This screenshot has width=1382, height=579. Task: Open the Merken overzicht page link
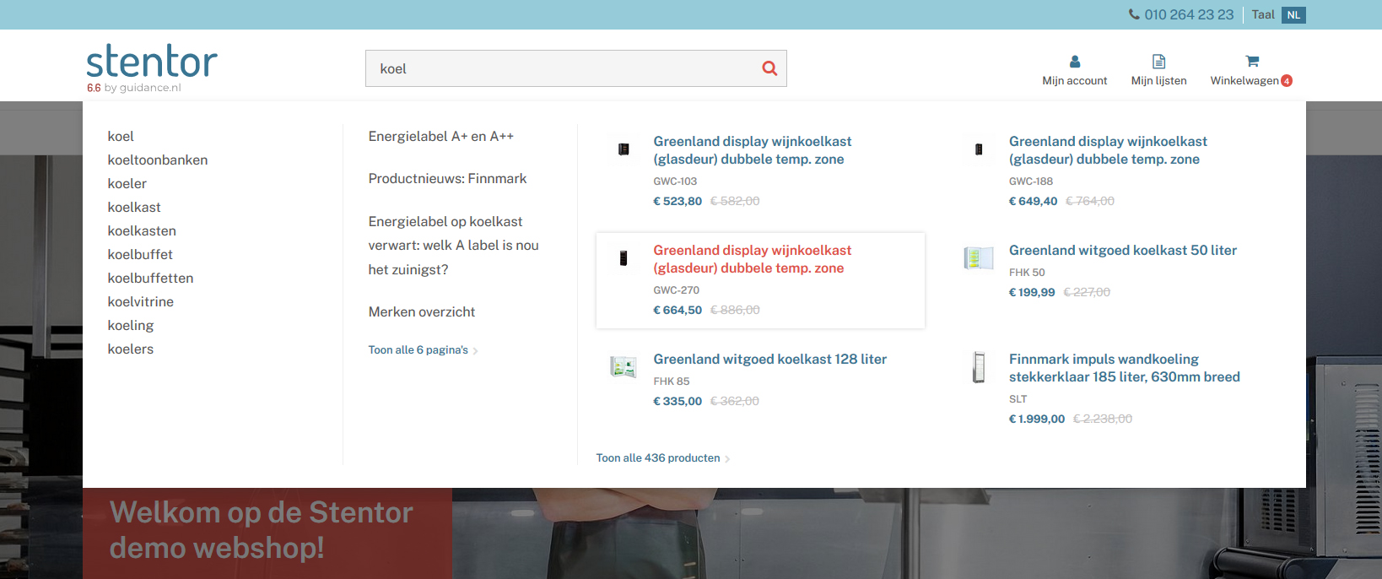click(422, 311)
